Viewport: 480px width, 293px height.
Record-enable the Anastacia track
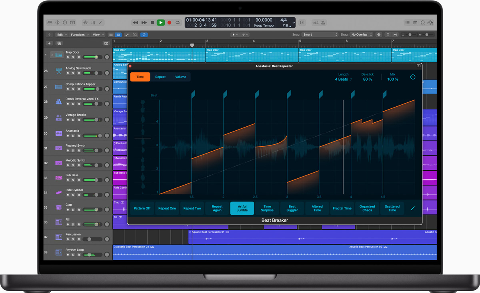(78, 136)
